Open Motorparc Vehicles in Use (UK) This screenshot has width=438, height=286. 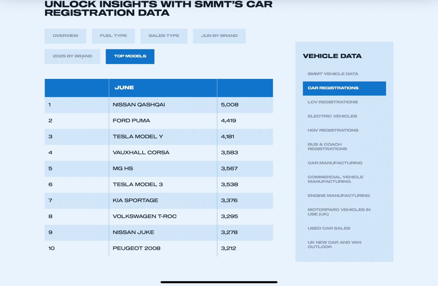tap(339, 212)
